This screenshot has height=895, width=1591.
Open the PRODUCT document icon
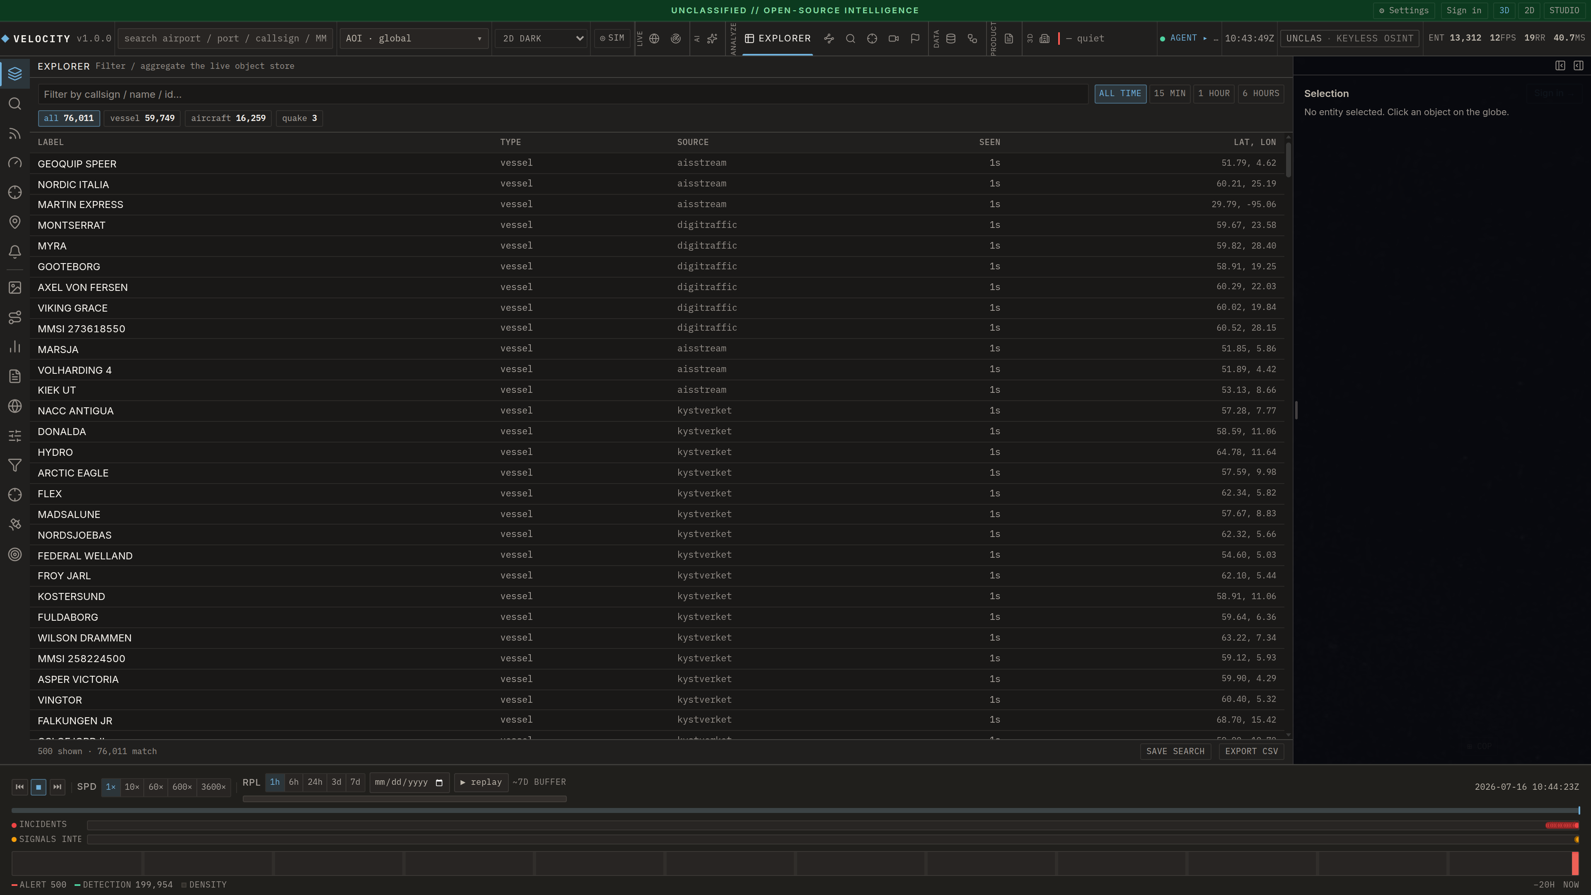[1008, 38]
